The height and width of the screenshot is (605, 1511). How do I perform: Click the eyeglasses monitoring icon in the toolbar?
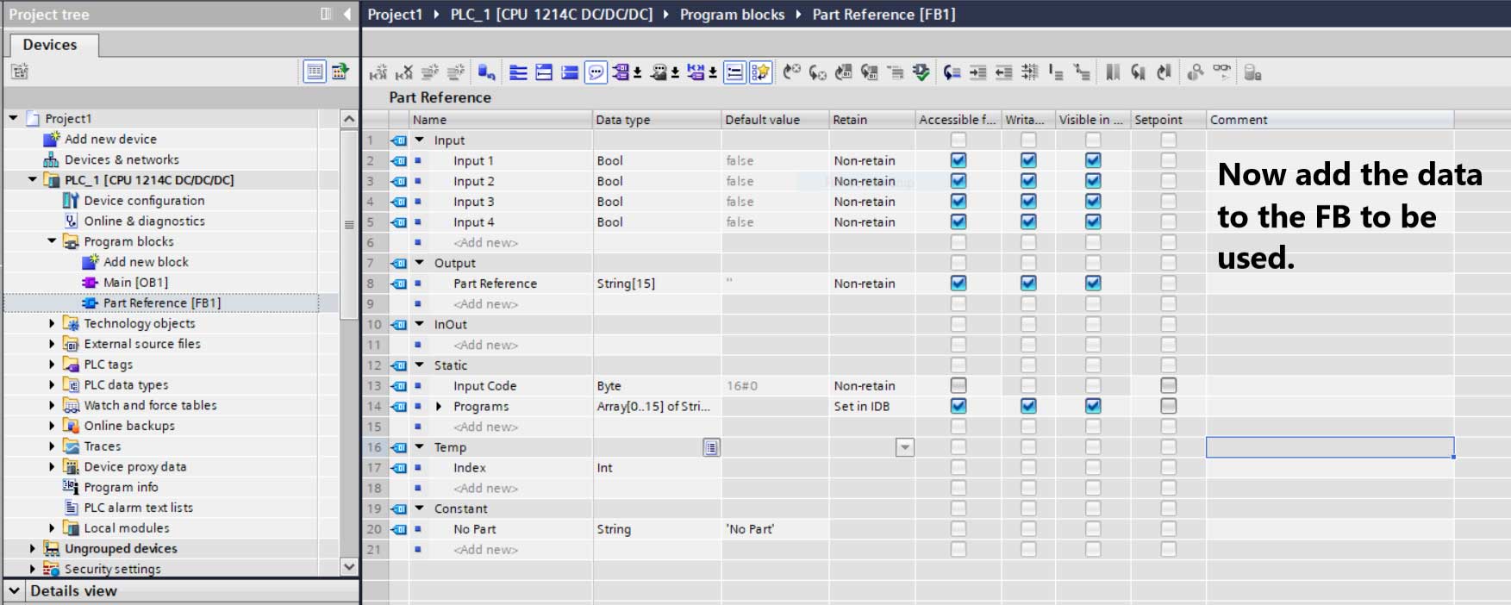pos(1221,72)
